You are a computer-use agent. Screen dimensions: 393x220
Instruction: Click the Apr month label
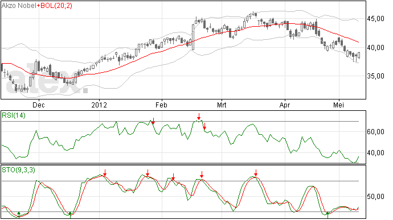click(x=285, y=105)
